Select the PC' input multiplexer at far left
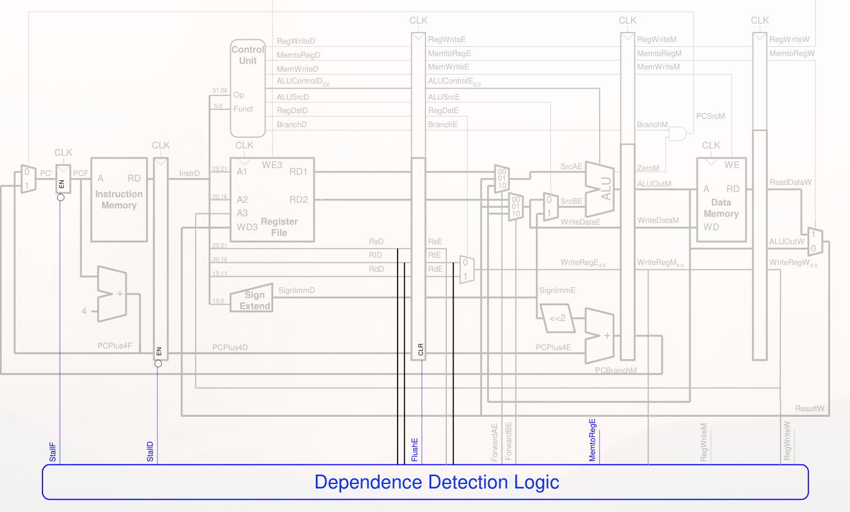The height and width of the screenshot is (512, 850). [28, 179]
